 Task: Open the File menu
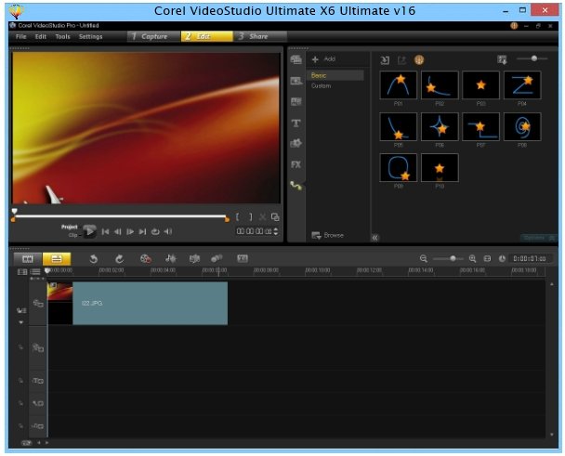(x=20, y=36)
